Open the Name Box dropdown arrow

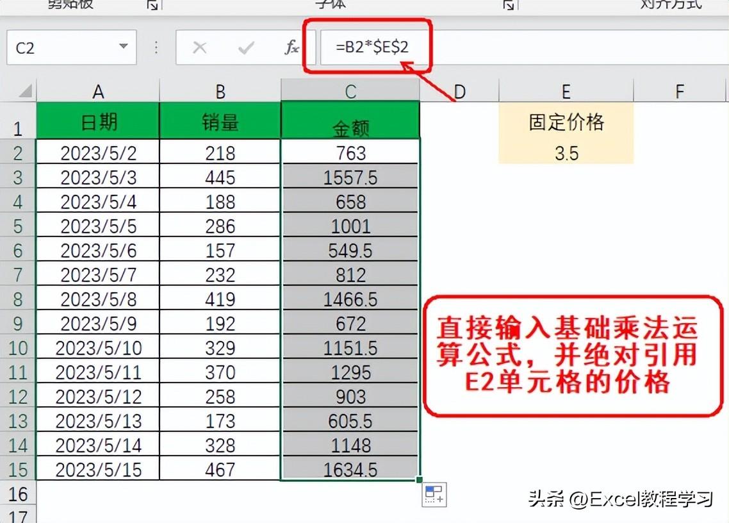coord(123,47)
